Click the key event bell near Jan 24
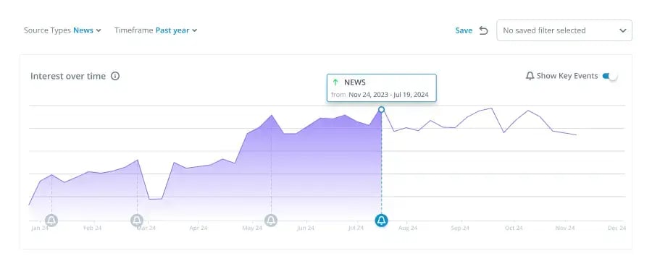 click(x=51, y=220)
